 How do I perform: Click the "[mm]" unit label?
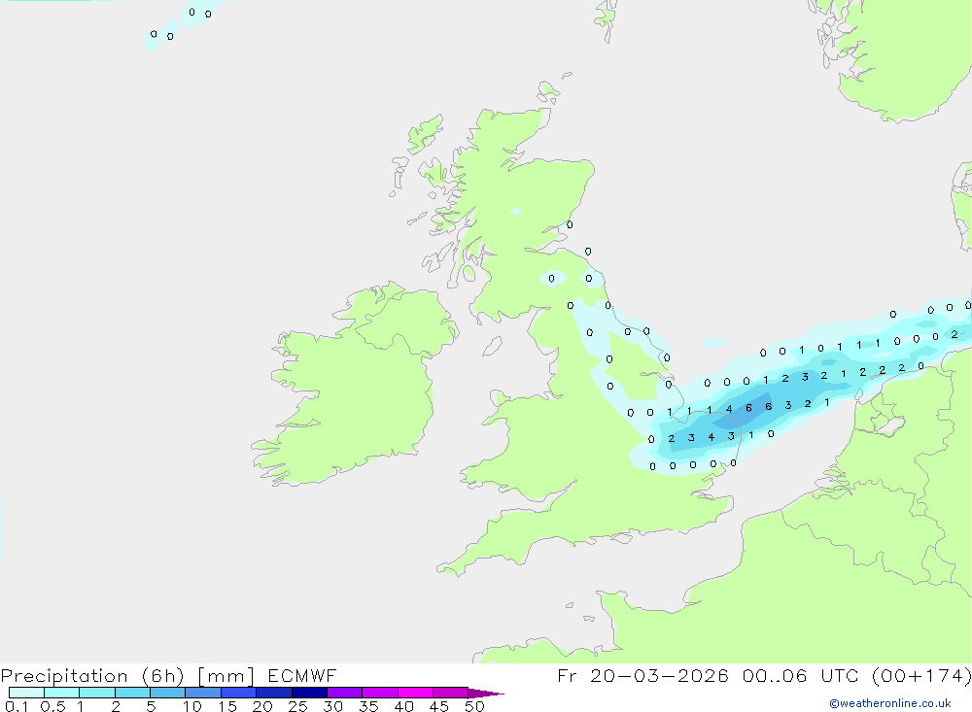tap(226, 676)
